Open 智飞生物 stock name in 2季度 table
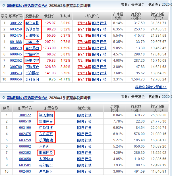This screenshot has height=176, width=172. 32,23
